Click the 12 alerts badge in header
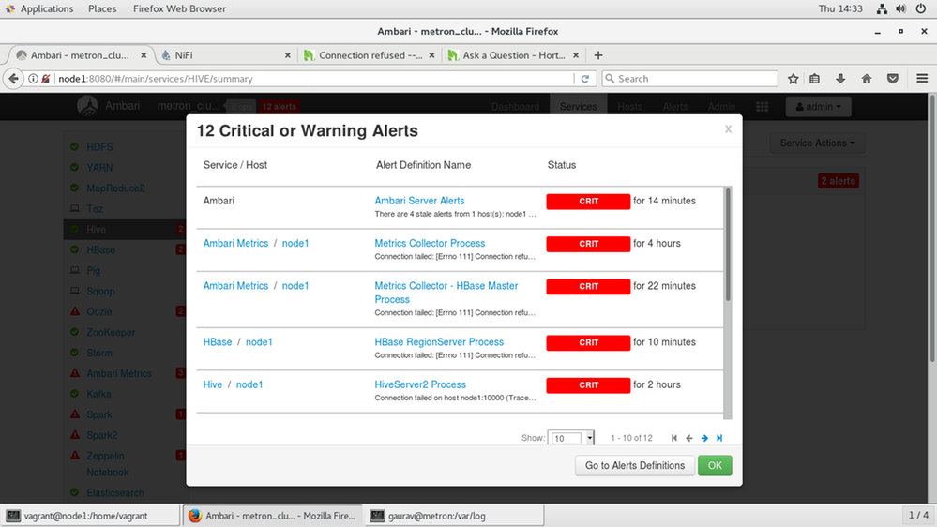 (280, 106)
